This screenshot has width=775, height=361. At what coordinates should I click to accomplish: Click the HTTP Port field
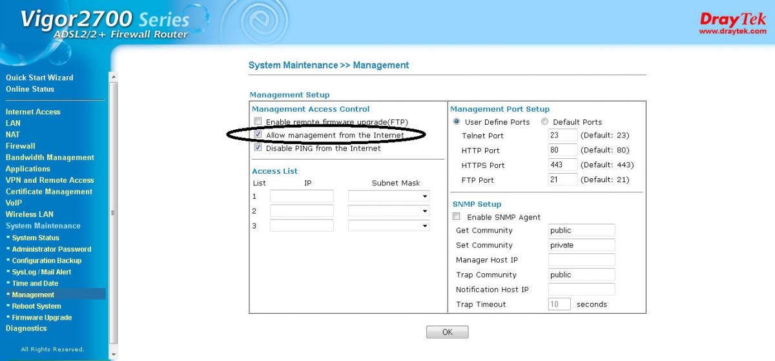pyautogui.click(x=563, y=150)
